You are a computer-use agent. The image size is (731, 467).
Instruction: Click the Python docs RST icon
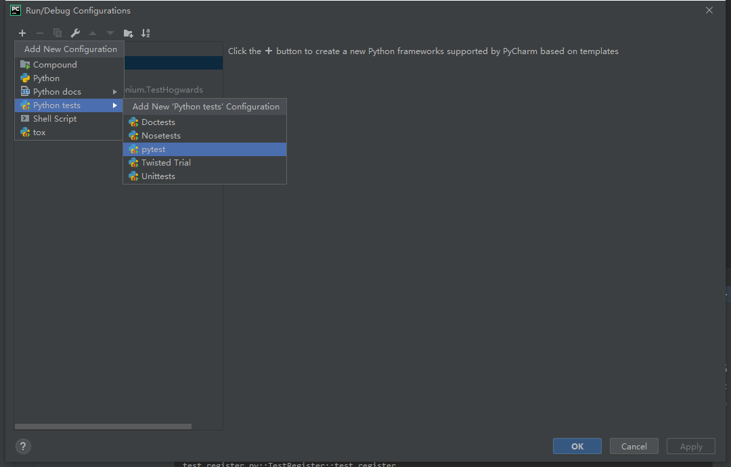click(25, 92)
